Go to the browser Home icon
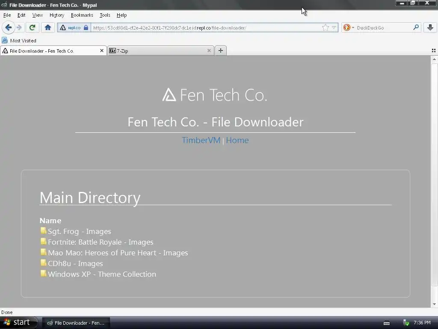 coord(48,27)
